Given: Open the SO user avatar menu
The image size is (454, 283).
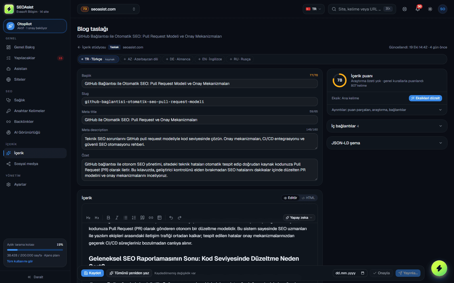Looking at the screenshot, I should click(443, 9).
